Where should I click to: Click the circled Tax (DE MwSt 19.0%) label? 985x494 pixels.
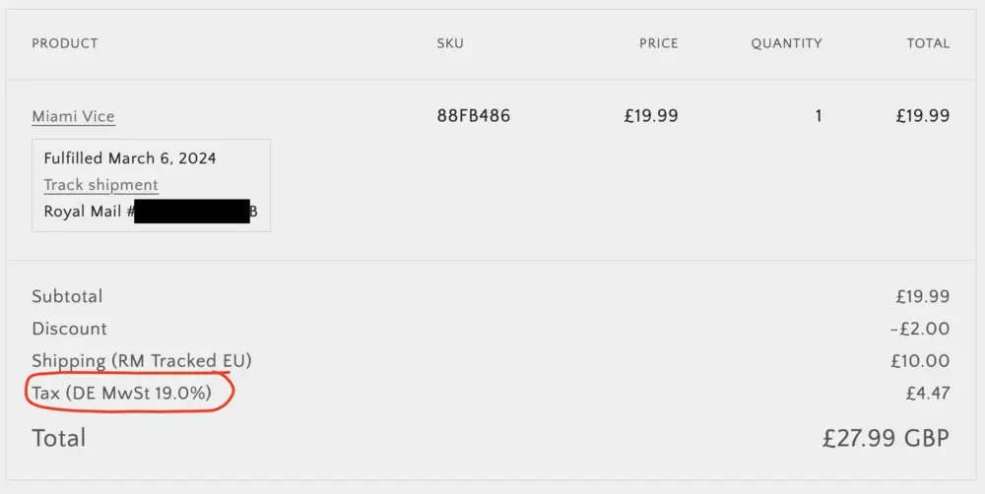coord(122,394)
